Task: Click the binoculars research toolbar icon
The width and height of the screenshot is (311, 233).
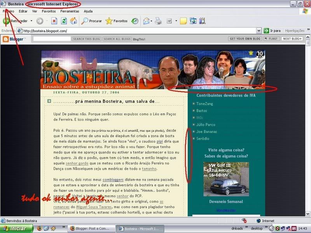Action: coord(202,21)
